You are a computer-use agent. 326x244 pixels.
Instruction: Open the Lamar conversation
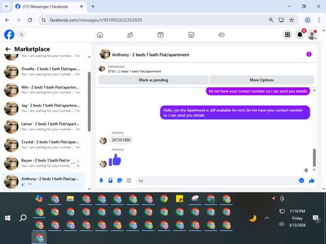44,126
